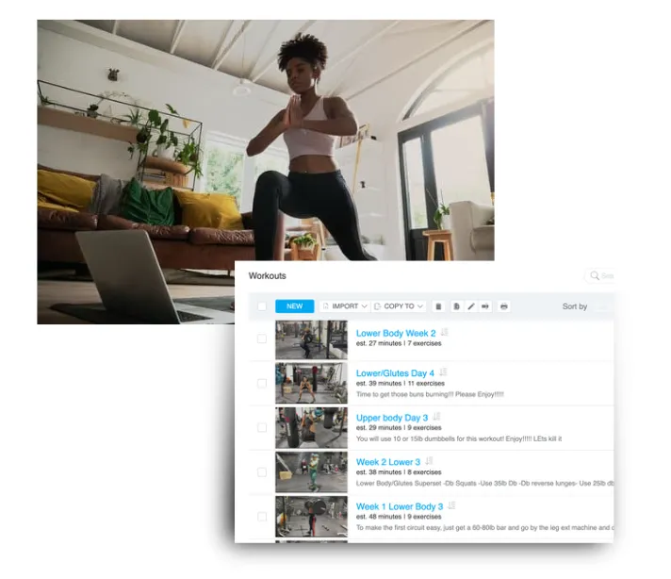Click the printer icon in toolbar
Screen dimensions: 671x579
coord(503,306)
